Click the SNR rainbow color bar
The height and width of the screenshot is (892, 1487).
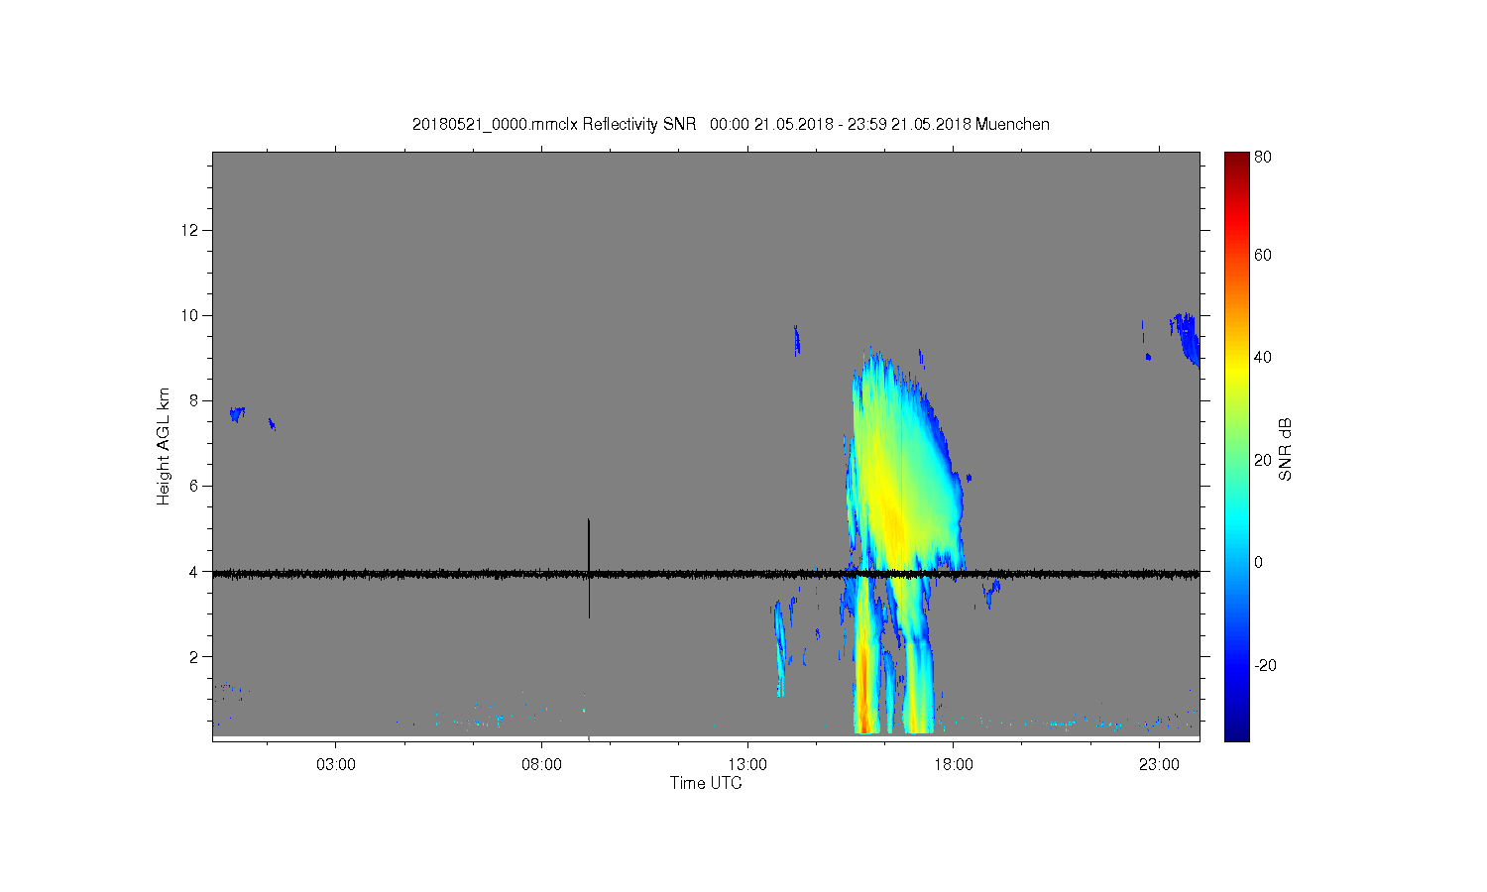[x=1236, y=446]
